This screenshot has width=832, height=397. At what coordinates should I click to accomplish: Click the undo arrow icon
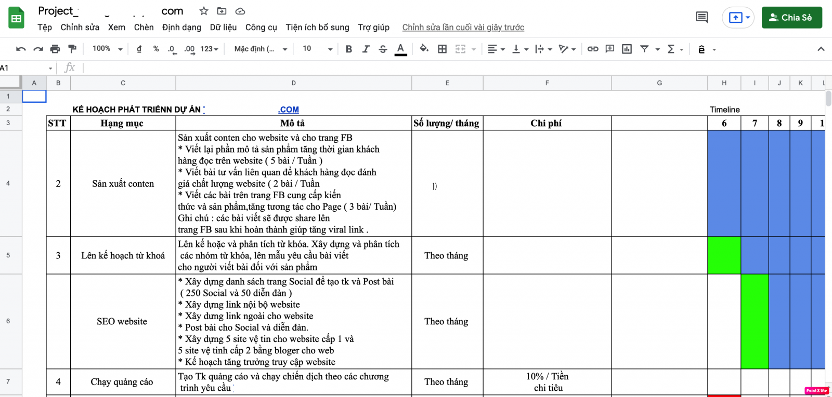click(x=21, y=49)
